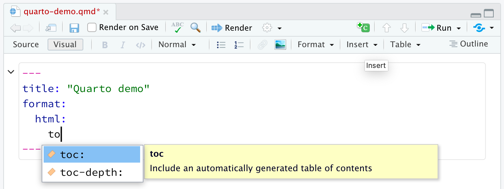504x189 pixels.
Task: Insert a numbered list
Action: click(x=239, y=45)
